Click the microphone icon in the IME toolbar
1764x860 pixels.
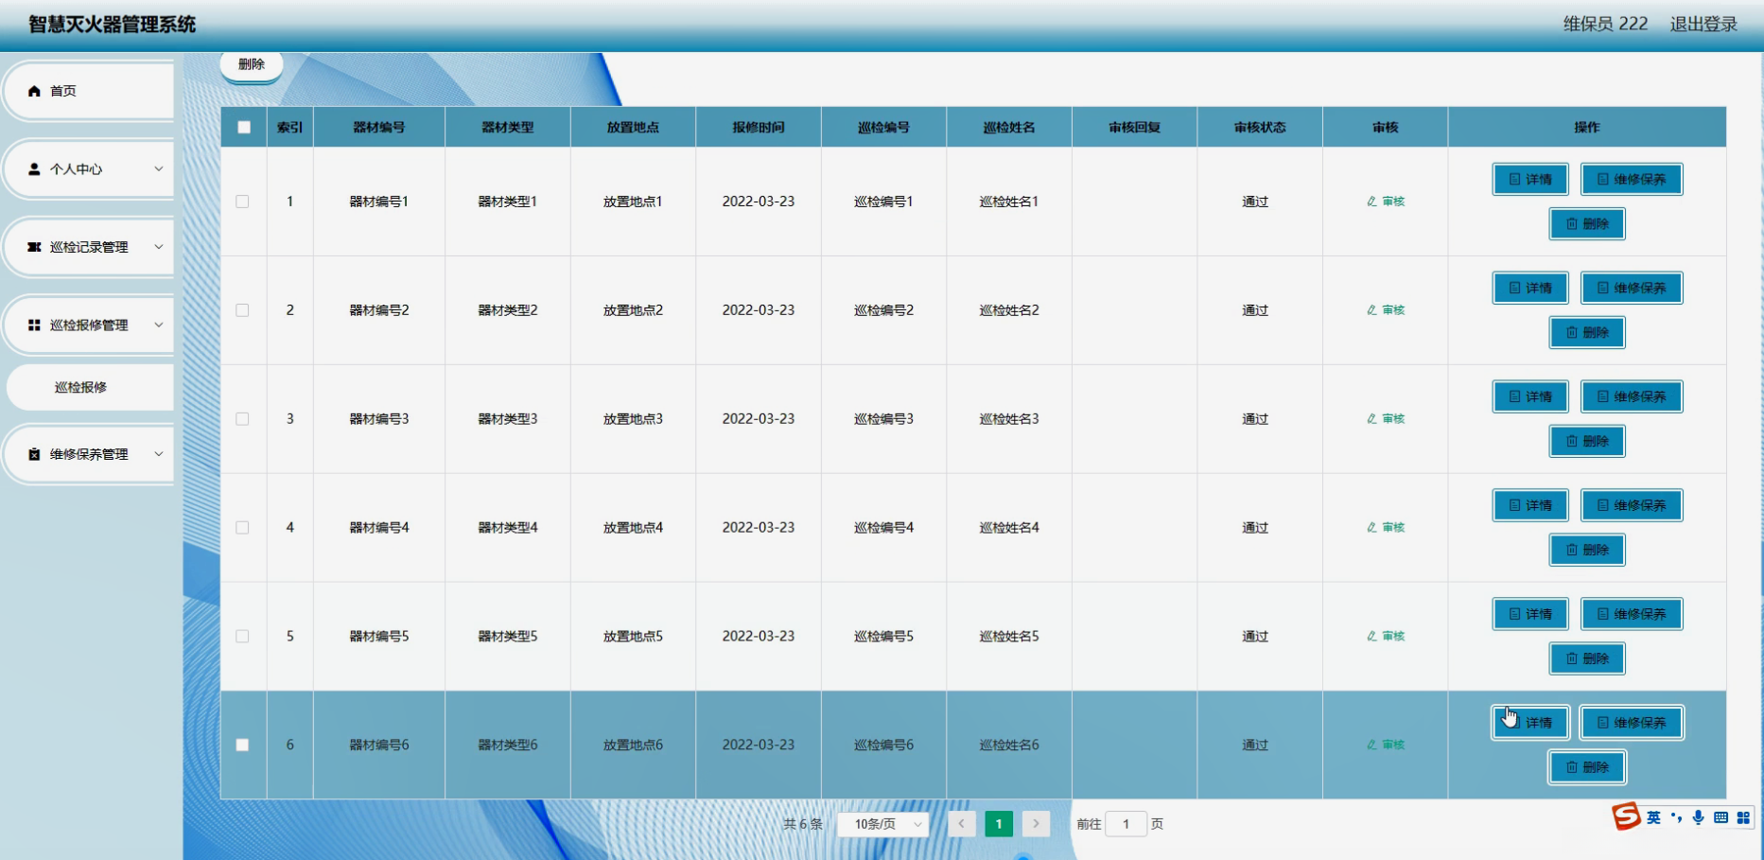(x=1699, y=817)
